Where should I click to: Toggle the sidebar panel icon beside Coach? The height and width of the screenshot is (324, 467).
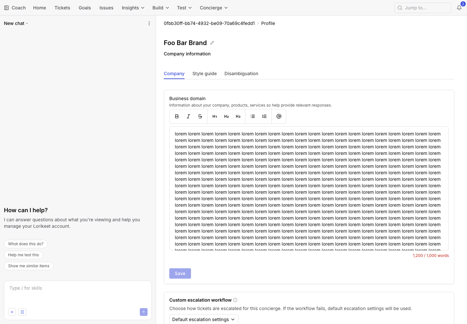pos(6,8)
